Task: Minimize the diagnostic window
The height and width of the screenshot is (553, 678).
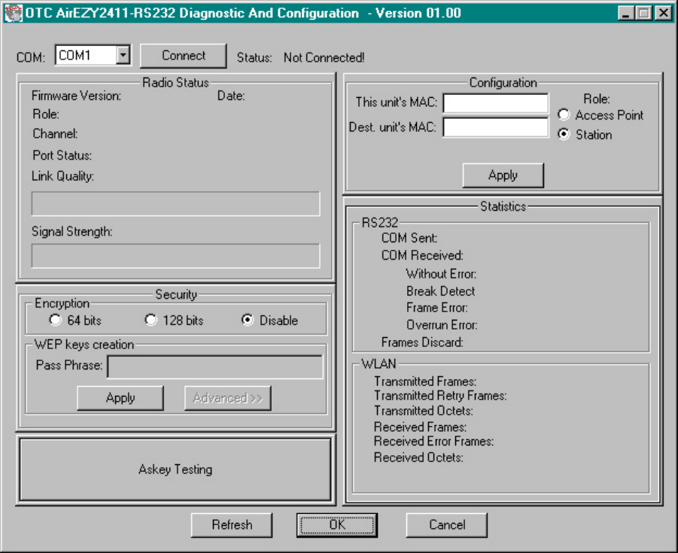Action: point(625,14)
